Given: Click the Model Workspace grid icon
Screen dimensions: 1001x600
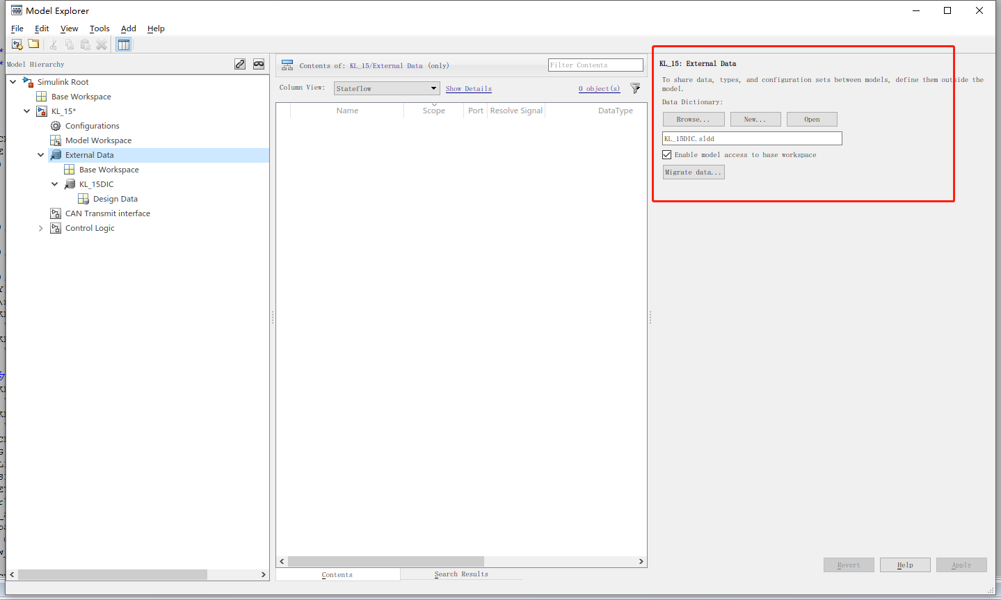Looking at the screenshot, I should (56, 140).
